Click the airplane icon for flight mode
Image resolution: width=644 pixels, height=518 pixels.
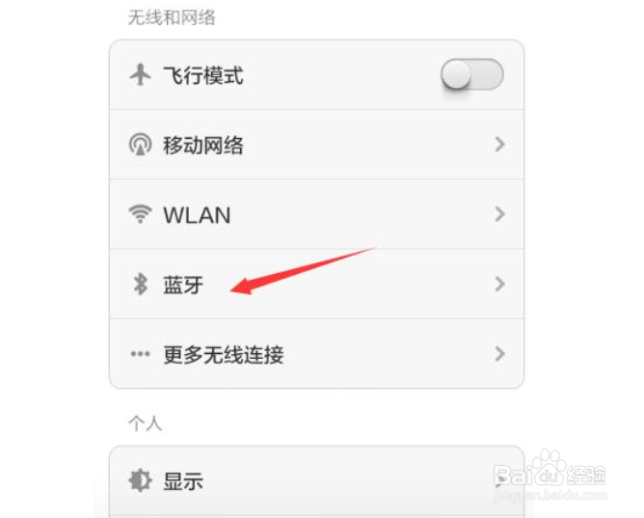tap(141, 74)
